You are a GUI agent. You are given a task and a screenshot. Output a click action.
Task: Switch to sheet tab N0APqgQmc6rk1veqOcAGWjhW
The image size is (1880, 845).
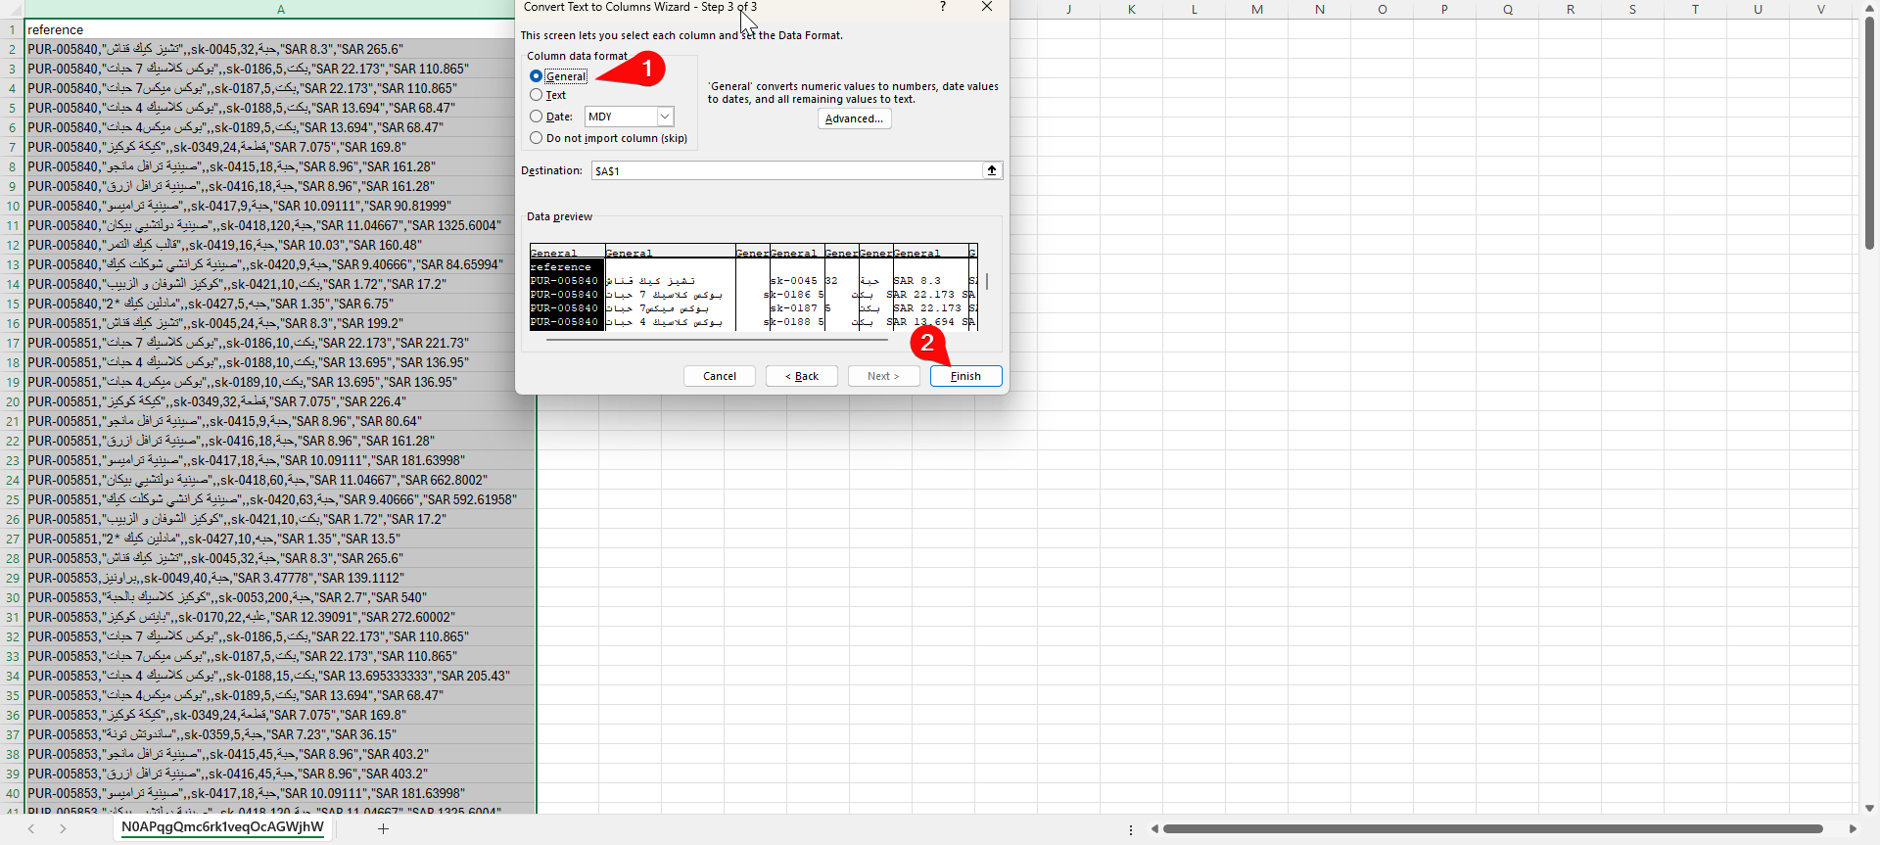(x=222, y=827)
